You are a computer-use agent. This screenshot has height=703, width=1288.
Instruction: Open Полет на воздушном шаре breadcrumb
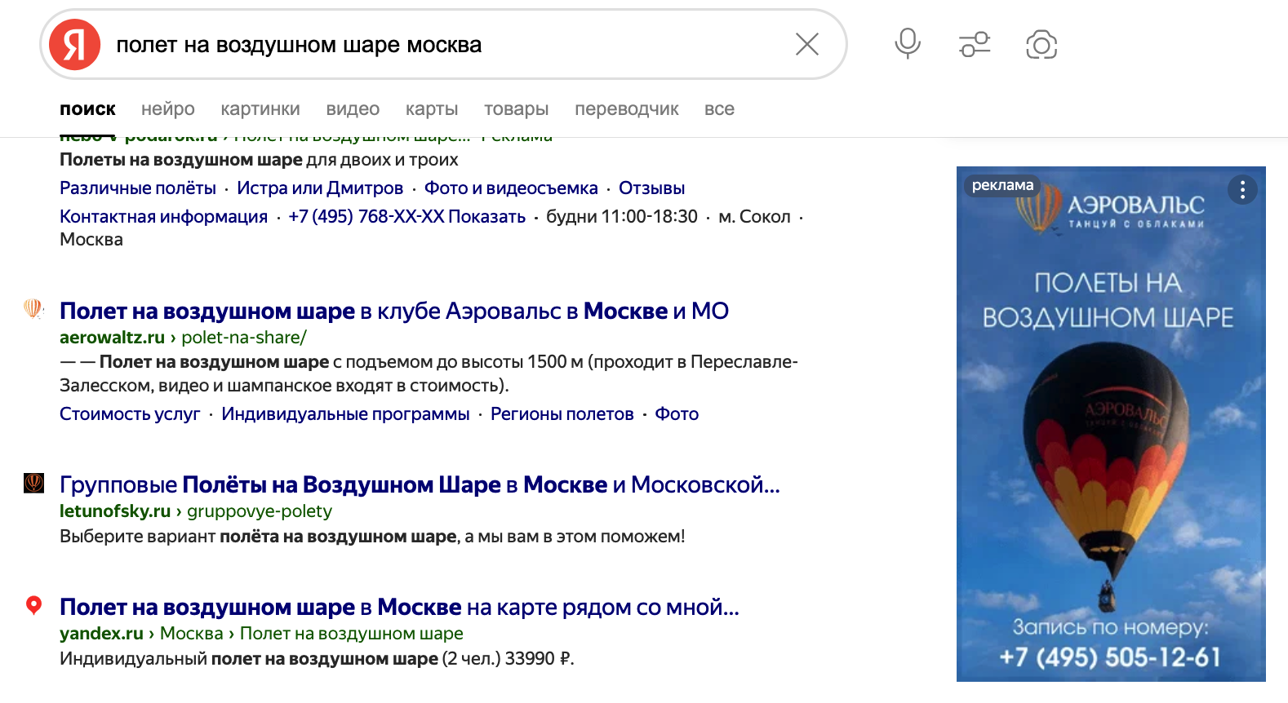(352, 634)
